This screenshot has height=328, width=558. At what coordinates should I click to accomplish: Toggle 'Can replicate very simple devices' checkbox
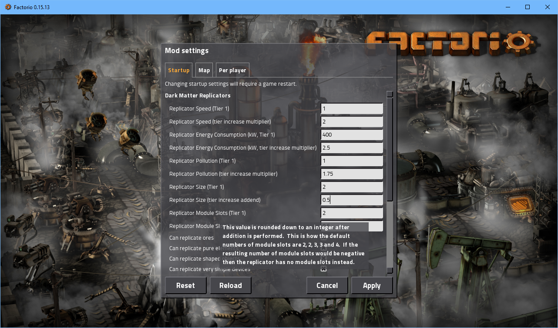coord(323,270)
